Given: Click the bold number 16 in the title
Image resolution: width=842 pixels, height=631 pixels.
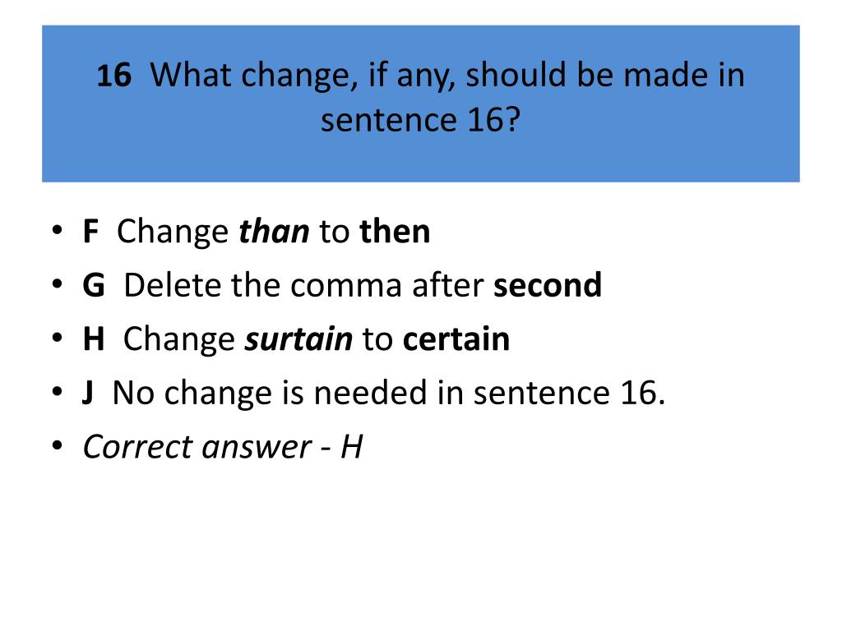Looking at the screenshot, I should pos(113,75).
